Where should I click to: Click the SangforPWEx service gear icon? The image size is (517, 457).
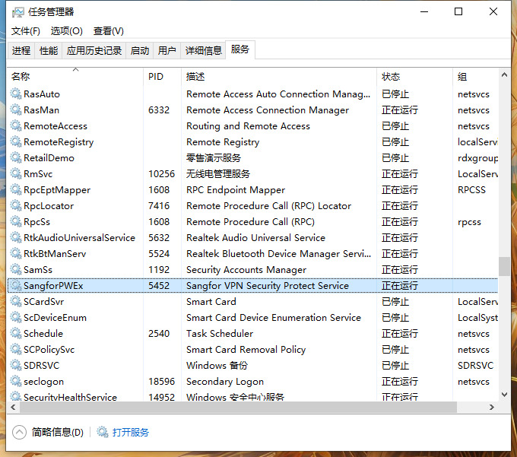(x=16, y=286)
